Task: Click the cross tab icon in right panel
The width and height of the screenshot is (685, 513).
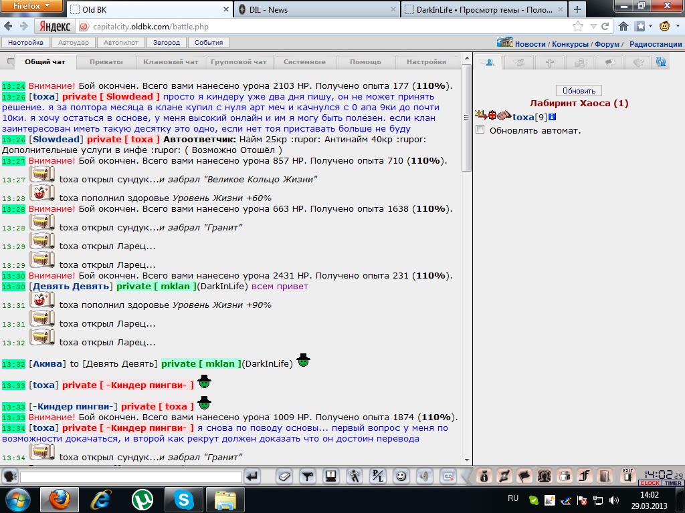Action: tap(550, 63)
